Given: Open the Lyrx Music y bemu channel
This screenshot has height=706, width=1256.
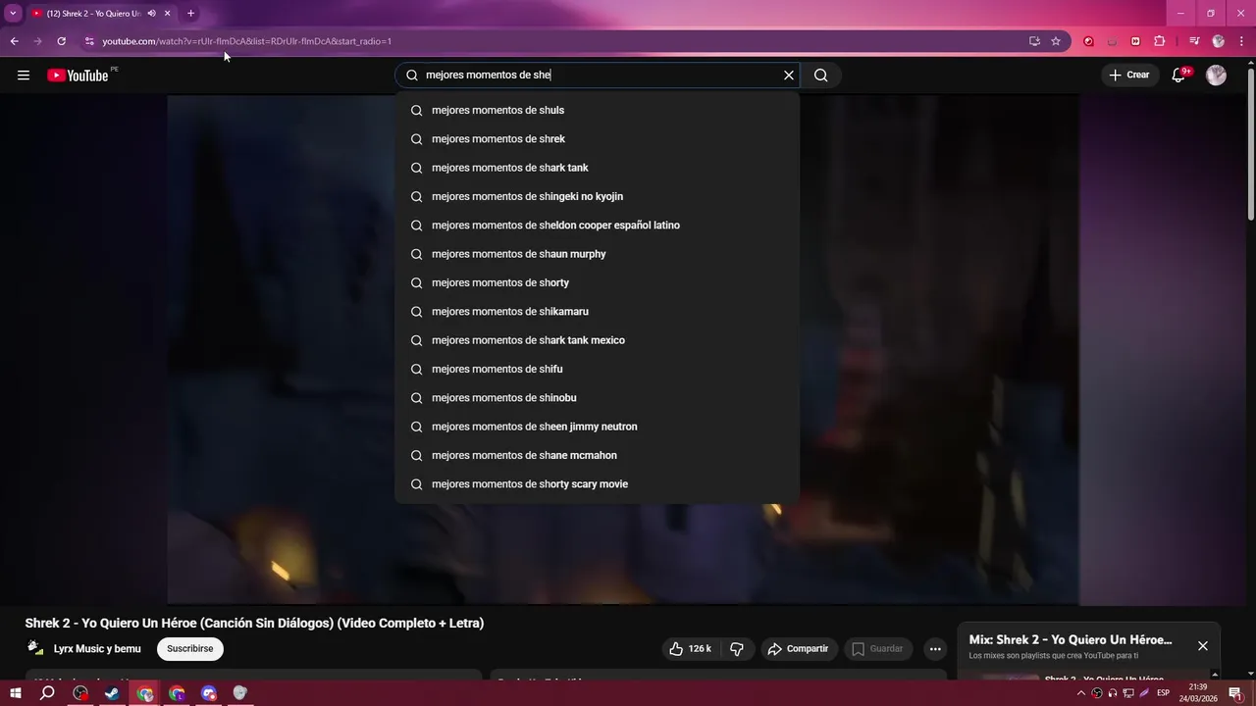Looking at the screenshot, I should [x=97, y=649].
